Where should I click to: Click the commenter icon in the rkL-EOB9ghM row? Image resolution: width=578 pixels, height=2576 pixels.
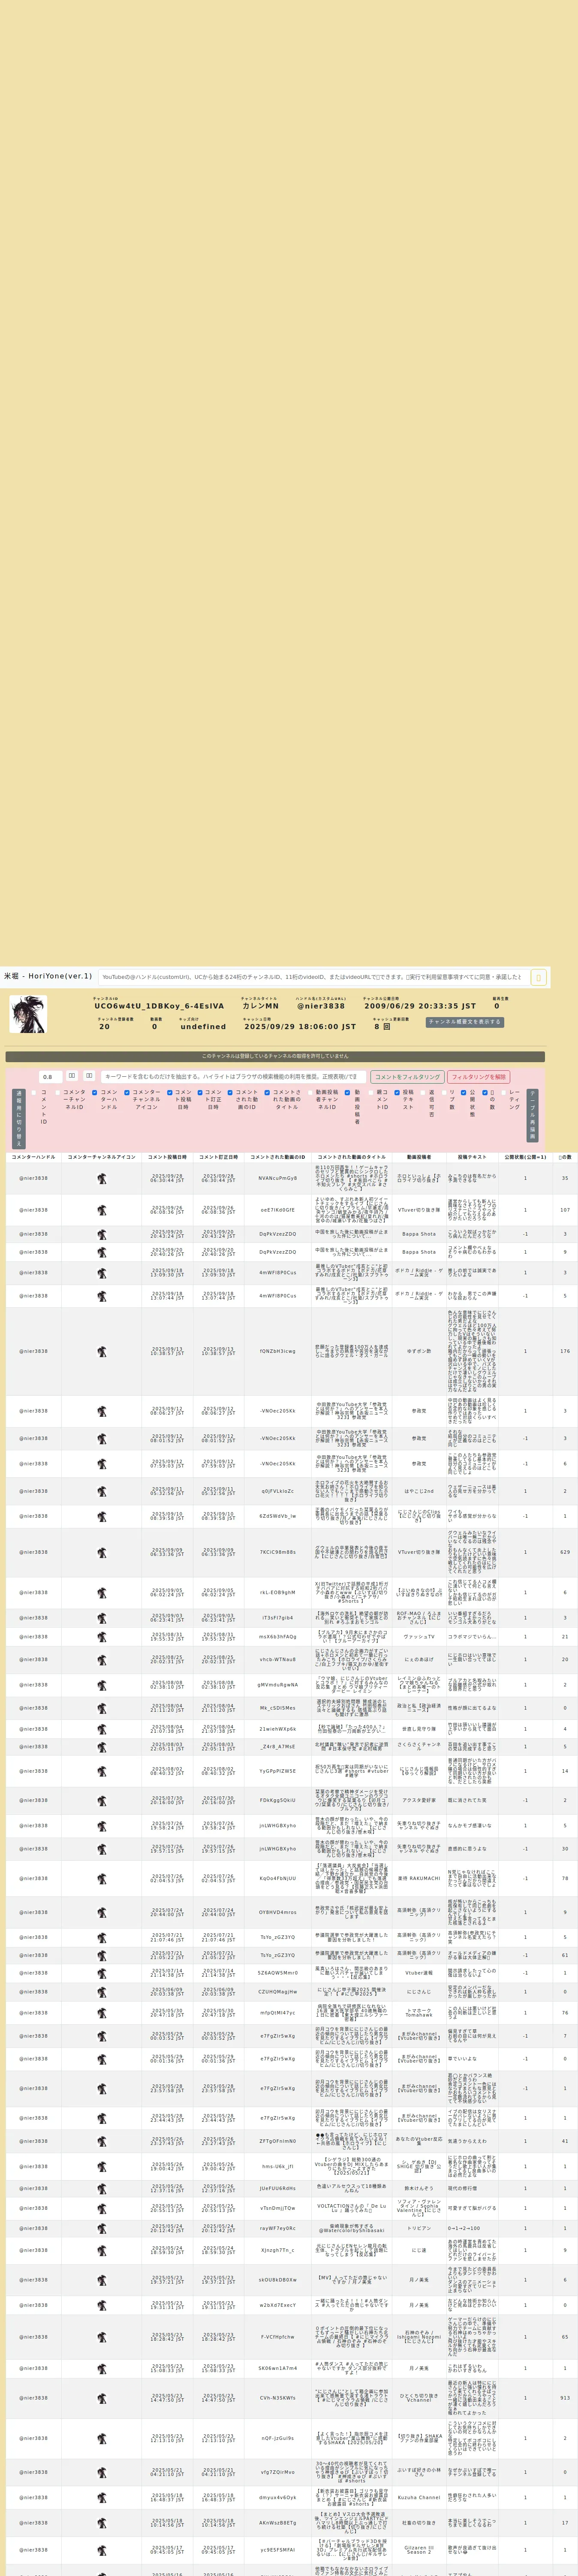tap(102, 1593)
